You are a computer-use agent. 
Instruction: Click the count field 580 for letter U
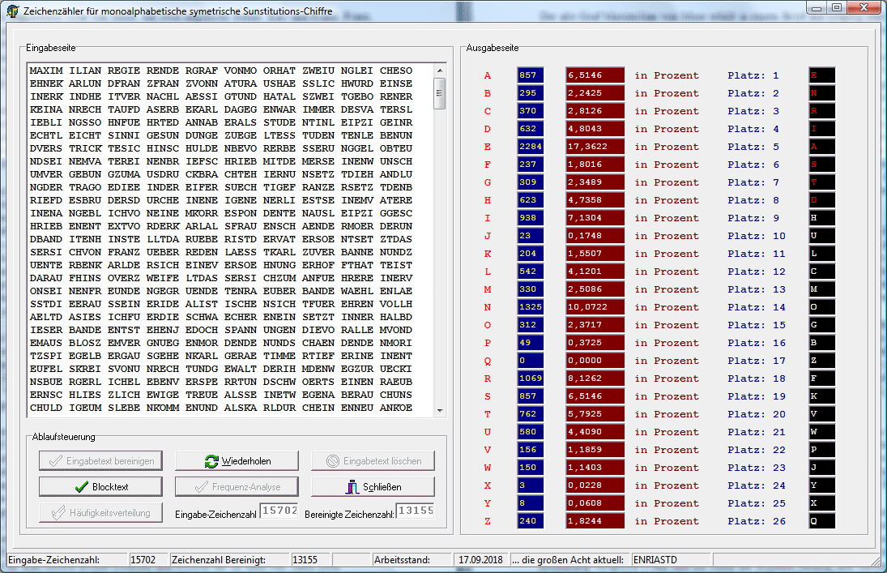(x=530, y=432)
